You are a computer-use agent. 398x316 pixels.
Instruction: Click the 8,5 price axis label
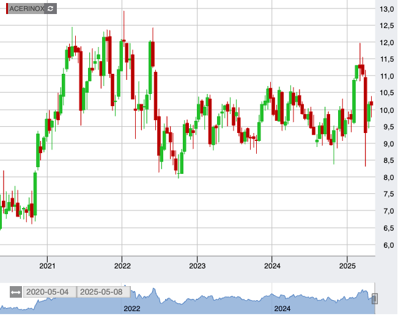click(388, 160)
